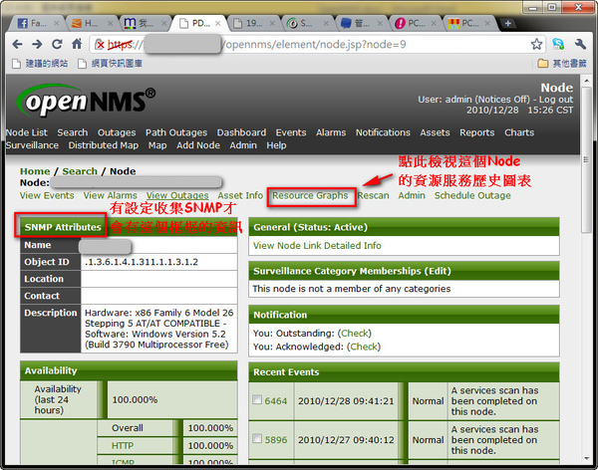Open Resource Graphs link
Image resolution: width=598 pixels, height=470 pixels.
[x=310, y=195]
